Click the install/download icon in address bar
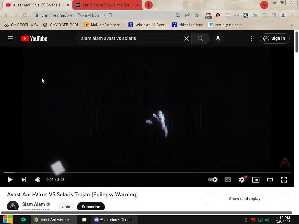Viewport: 299px width, 224px height. [178, 15]
